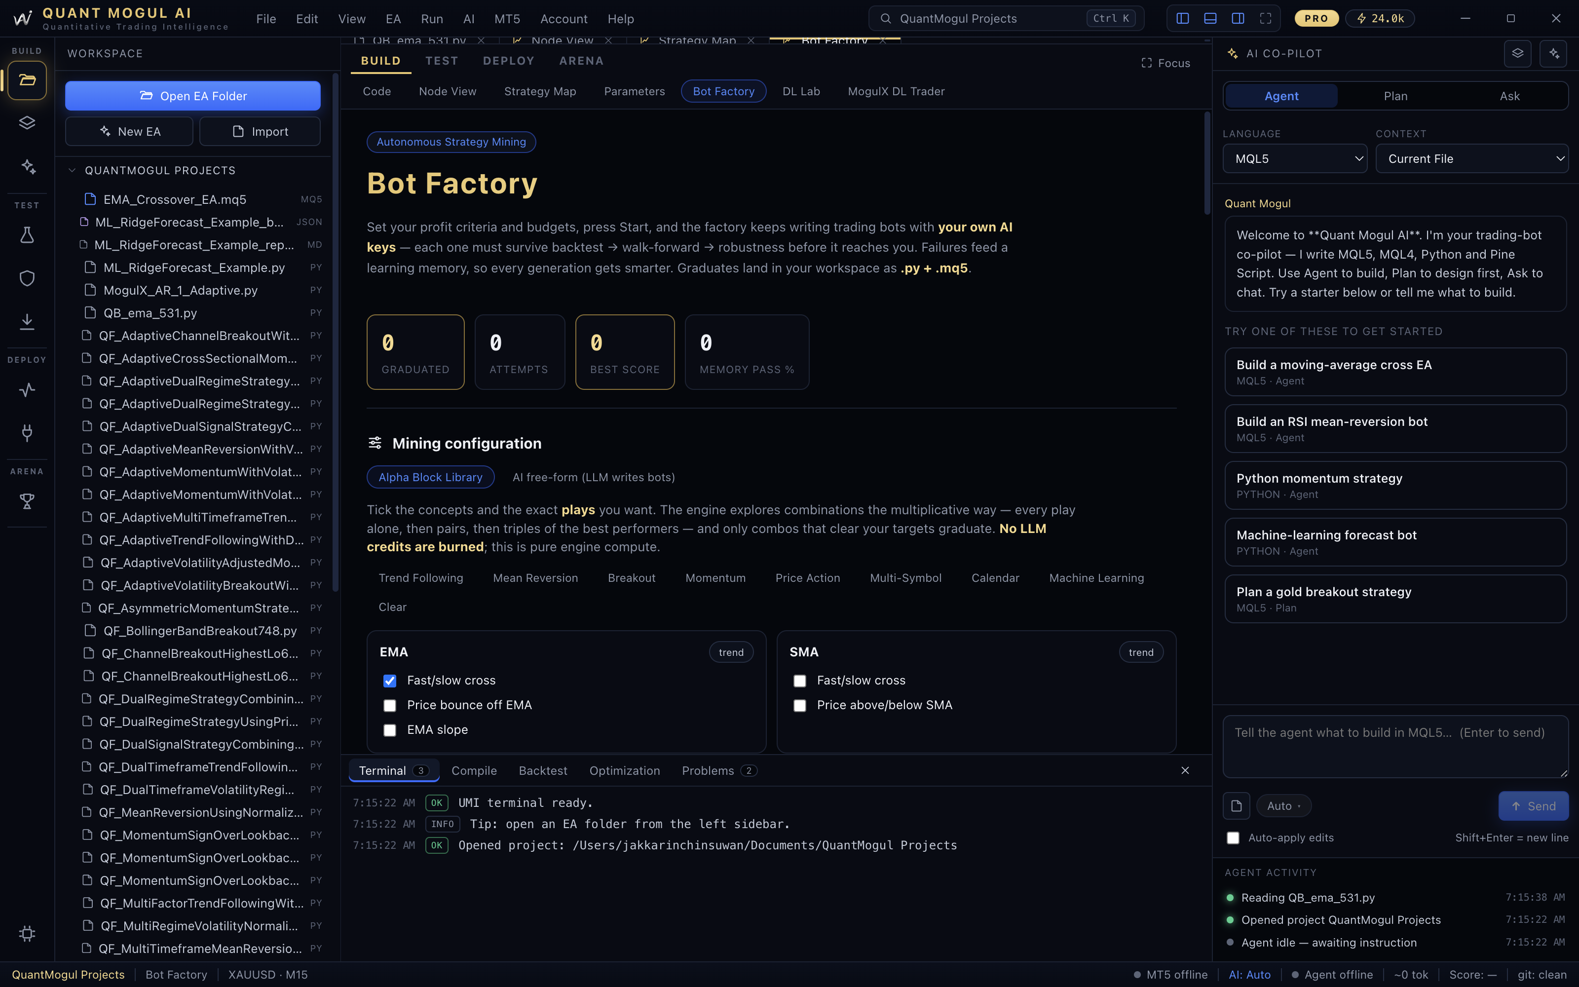Select AI free-form (LLM writes bots) mode

point(594,477)
